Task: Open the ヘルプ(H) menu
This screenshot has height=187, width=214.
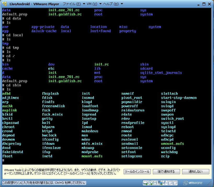Action: (x=113, y=4)
